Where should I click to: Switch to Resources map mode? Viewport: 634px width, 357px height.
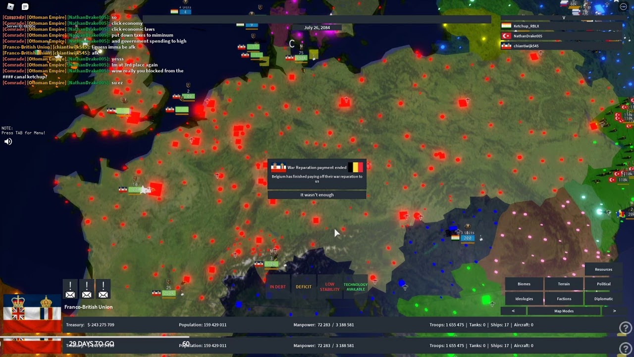pos(603,269)
